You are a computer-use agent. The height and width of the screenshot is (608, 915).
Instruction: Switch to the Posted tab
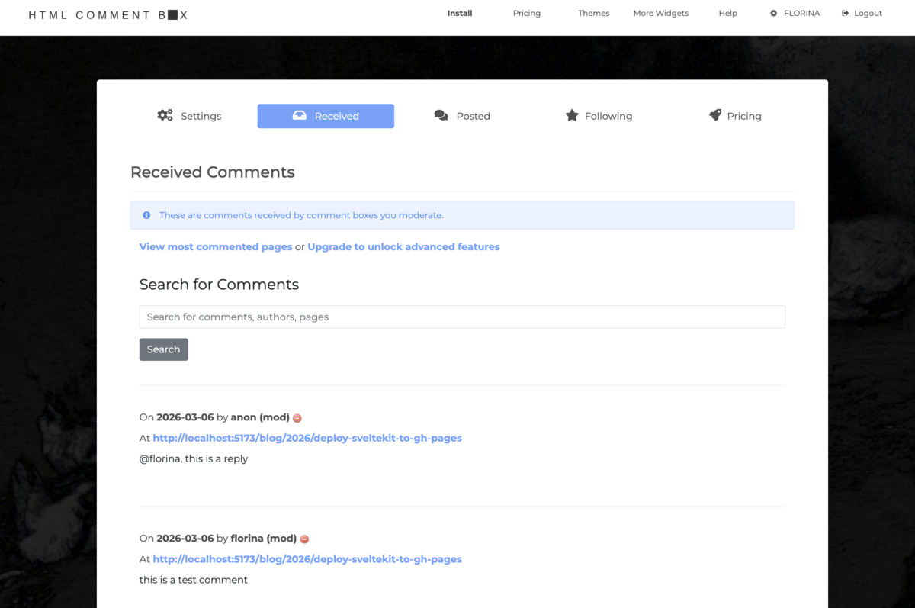tap(473, 115)
